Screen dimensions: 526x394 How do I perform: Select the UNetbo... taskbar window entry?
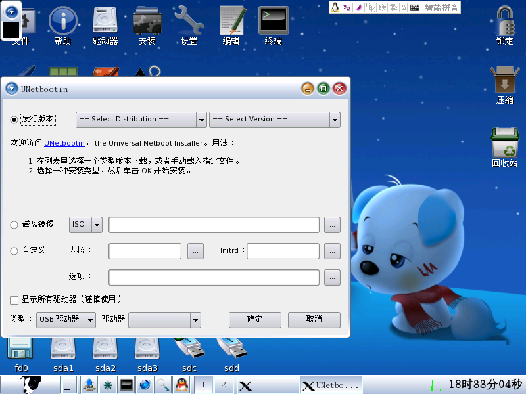[331, 385]
